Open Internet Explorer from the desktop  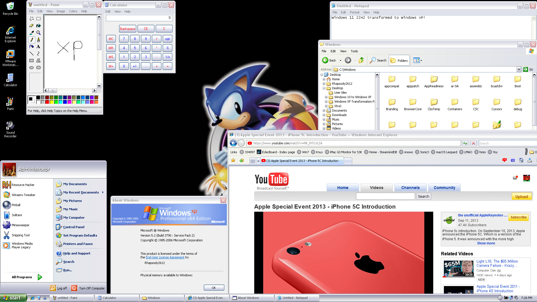click(10, 34)
